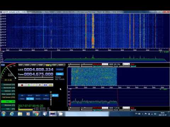Open the FreqMgr frequency manager

[x=60, y=69]
